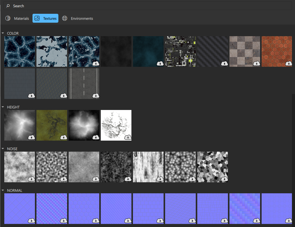
Task: Download the white island-shaped height map
Action: tap(128, 138)
